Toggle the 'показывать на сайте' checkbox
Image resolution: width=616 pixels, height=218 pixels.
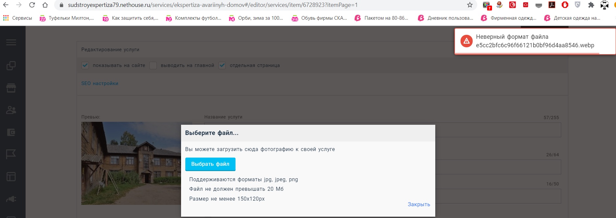coord(85,65)
